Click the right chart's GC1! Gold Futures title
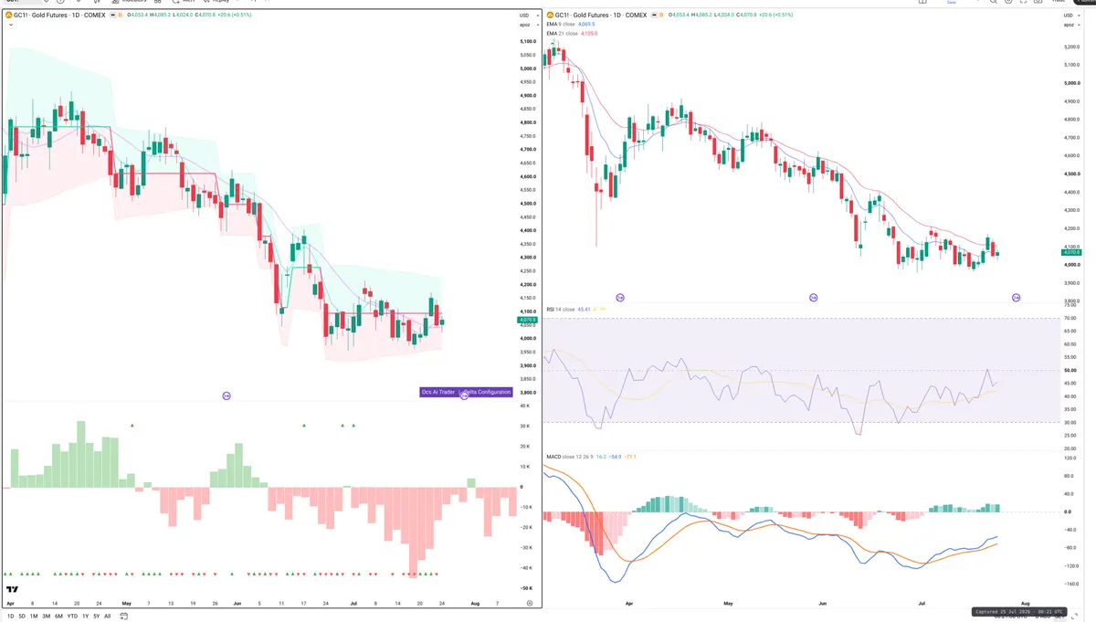The image size is (1096, 622). click(601, 16)
